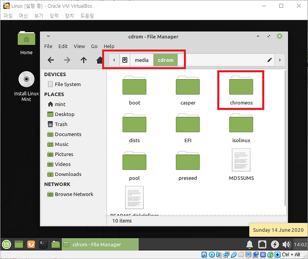The image size is (308, 259).
Task: Open VirtualBox 머신 menu
Action: click(x=24, y=16)
